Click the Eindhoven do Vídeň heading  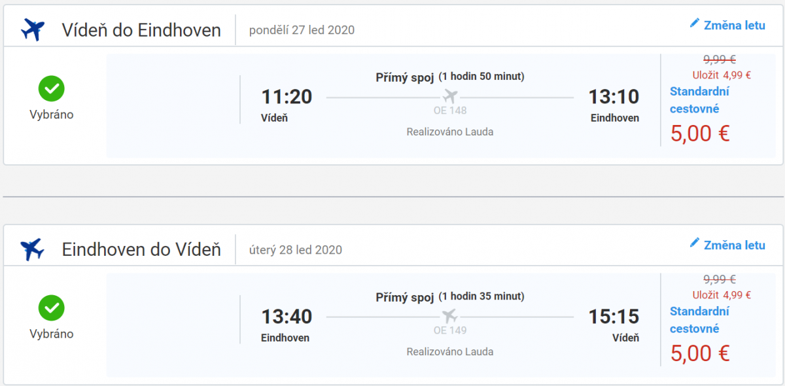pyautogui.click(x=141, y=250)
